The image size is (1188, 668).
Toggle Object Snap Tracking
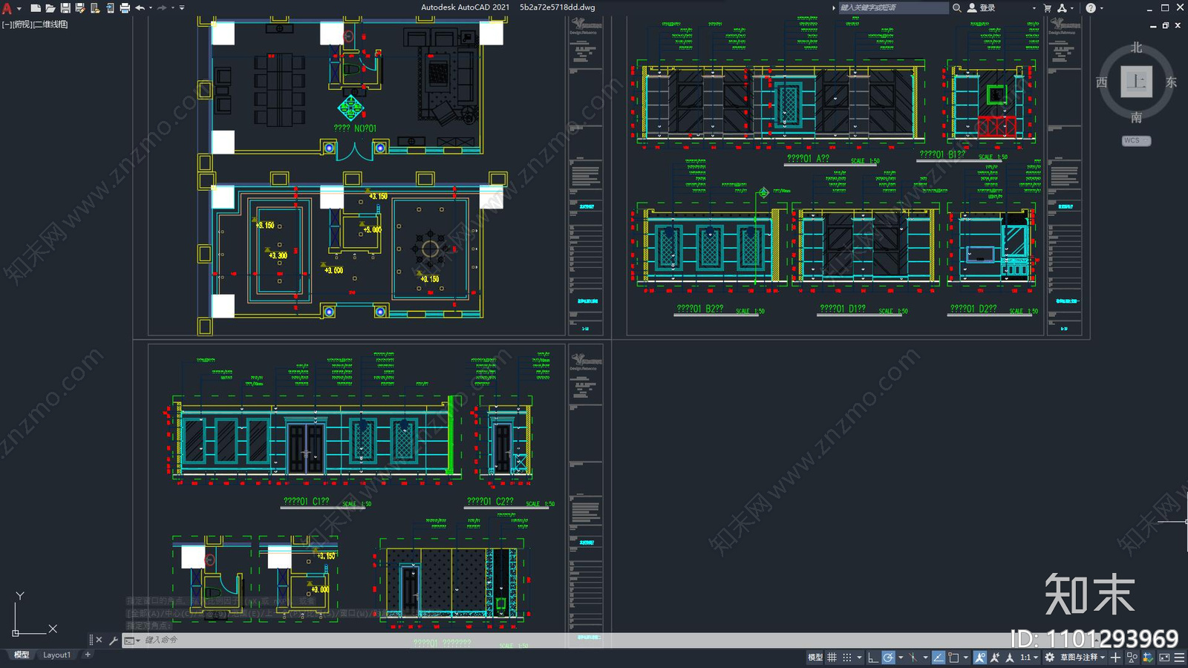point(939,658)
